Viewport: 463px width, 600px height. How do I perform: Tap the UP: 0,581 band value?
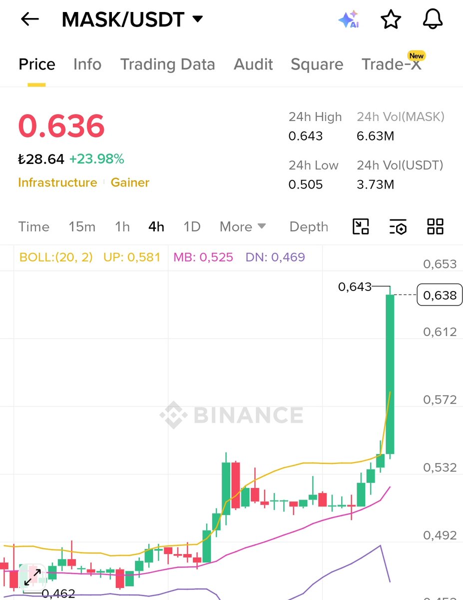pos(132,257)
